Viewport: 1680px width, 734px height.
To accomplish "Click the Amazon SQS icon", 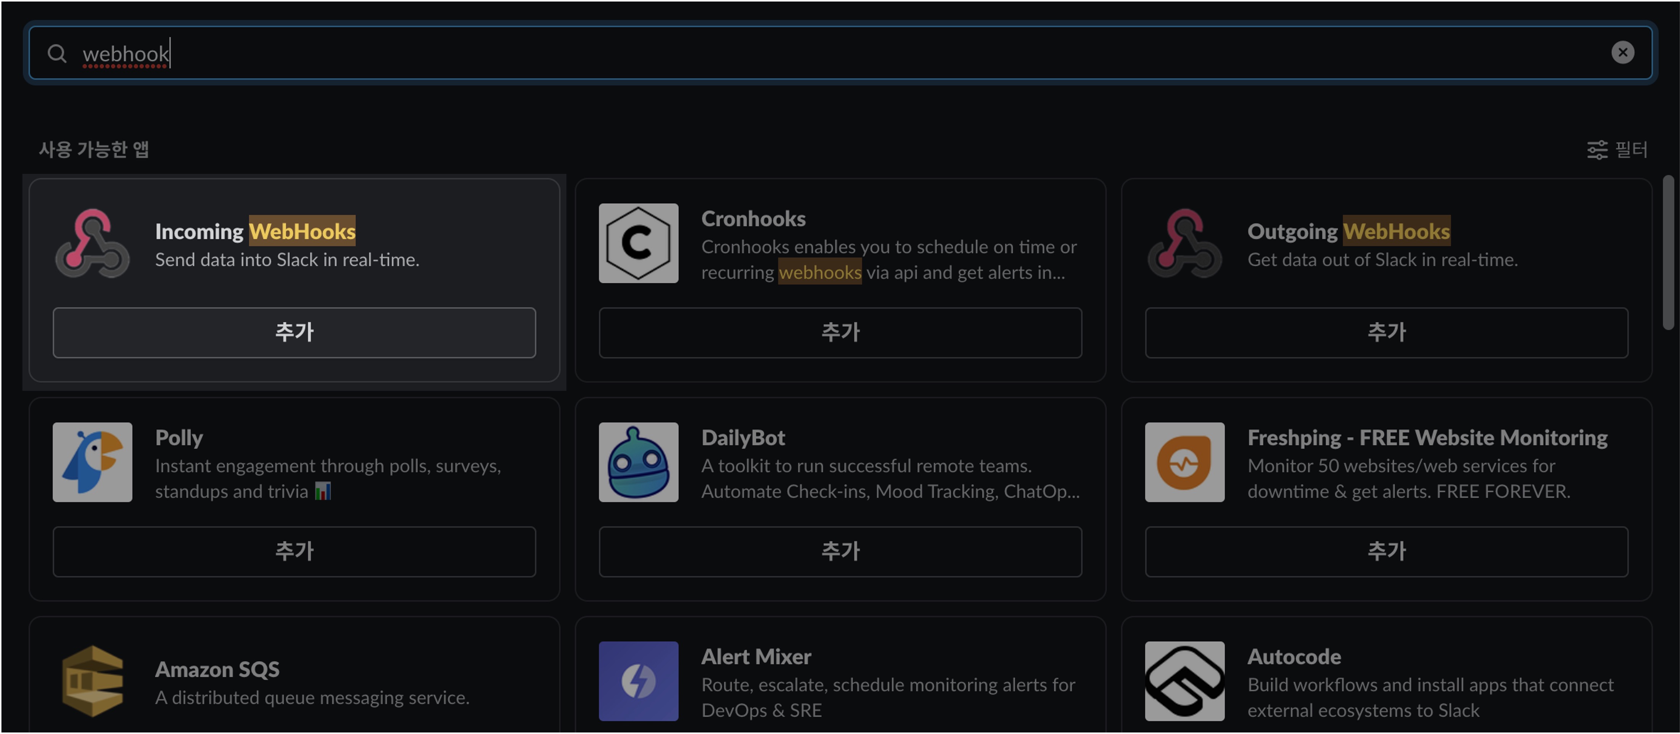I will 92,681.
